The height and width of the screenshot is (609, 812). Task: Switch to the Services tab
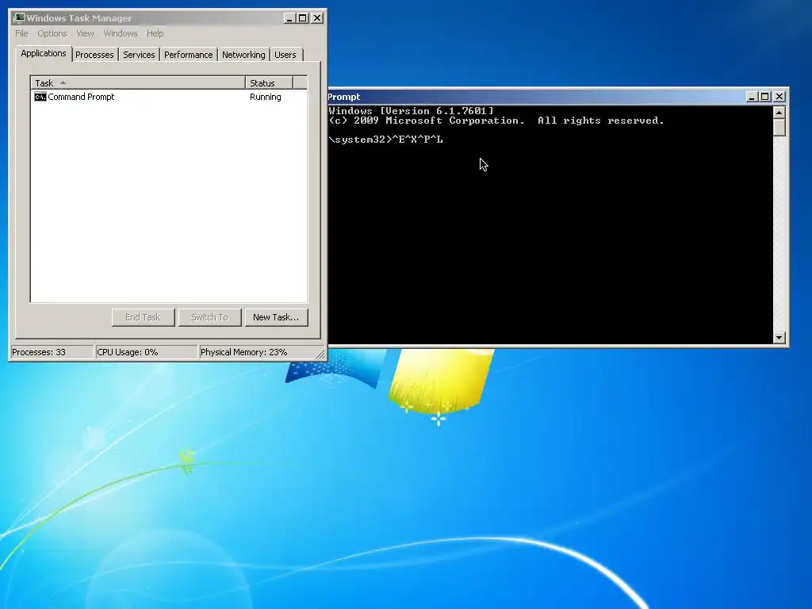(139, 55)
